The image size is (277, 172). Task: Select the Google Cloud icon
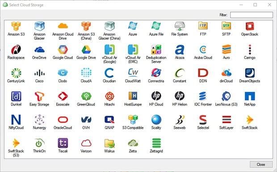[63, 50]
